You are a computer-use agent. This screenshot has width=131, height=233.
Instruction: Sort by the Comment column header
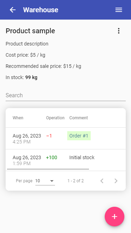click(78, 118)
